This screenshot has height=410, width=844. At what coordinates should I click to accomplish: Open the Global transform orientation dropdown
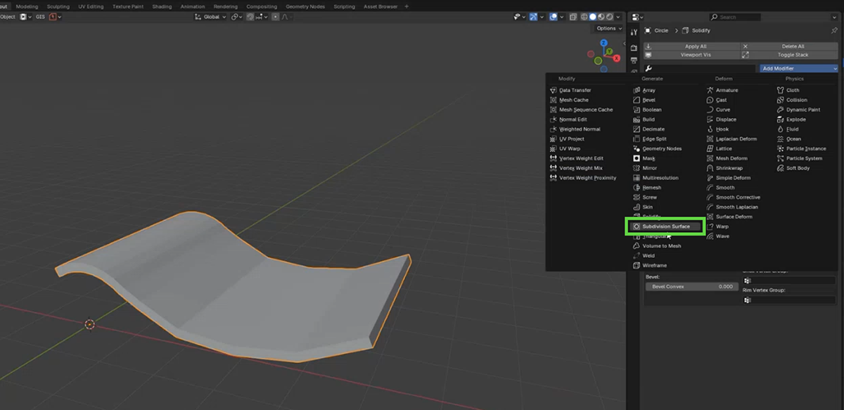coord(210,17)
